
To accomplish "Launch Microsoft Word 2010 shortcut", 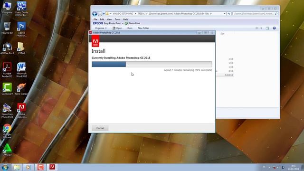I will (21, 70).
